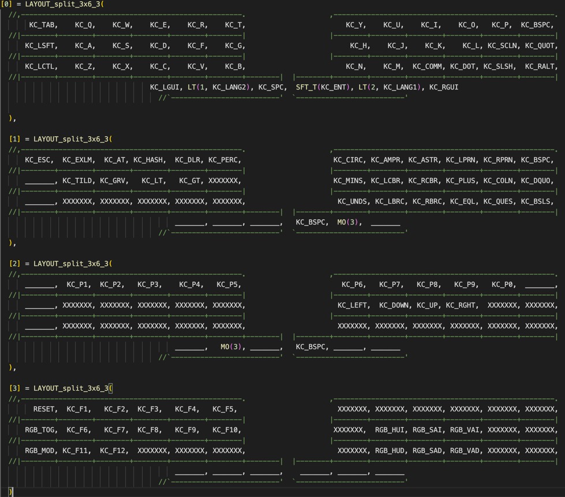Click the RESET keycode in layer 3
Screen dimensions: 565x497
[x=44, y=409]
